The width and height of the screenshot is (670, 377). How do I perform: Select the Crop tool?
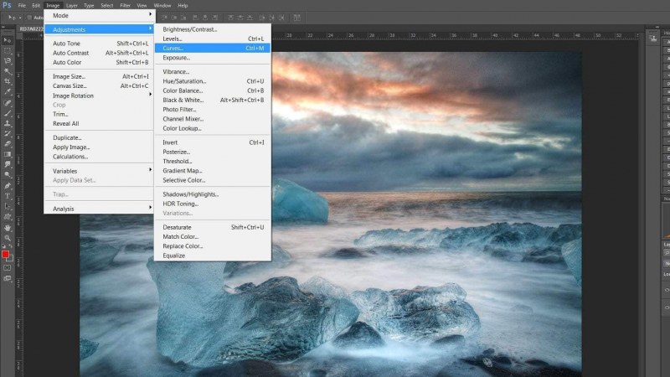pos(8,81)
